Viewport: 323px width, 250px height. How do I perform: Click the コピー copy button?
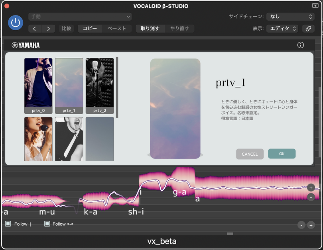[x=90, y=29]
